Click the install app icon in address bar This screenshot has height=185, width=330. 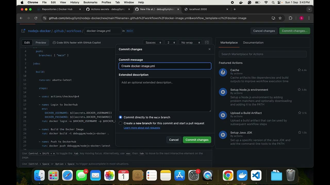273,18
